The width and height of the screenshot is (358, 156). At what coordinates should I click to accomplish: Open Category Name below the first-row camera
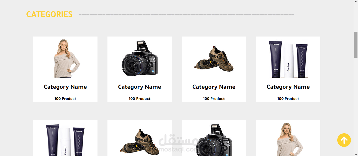139,87
